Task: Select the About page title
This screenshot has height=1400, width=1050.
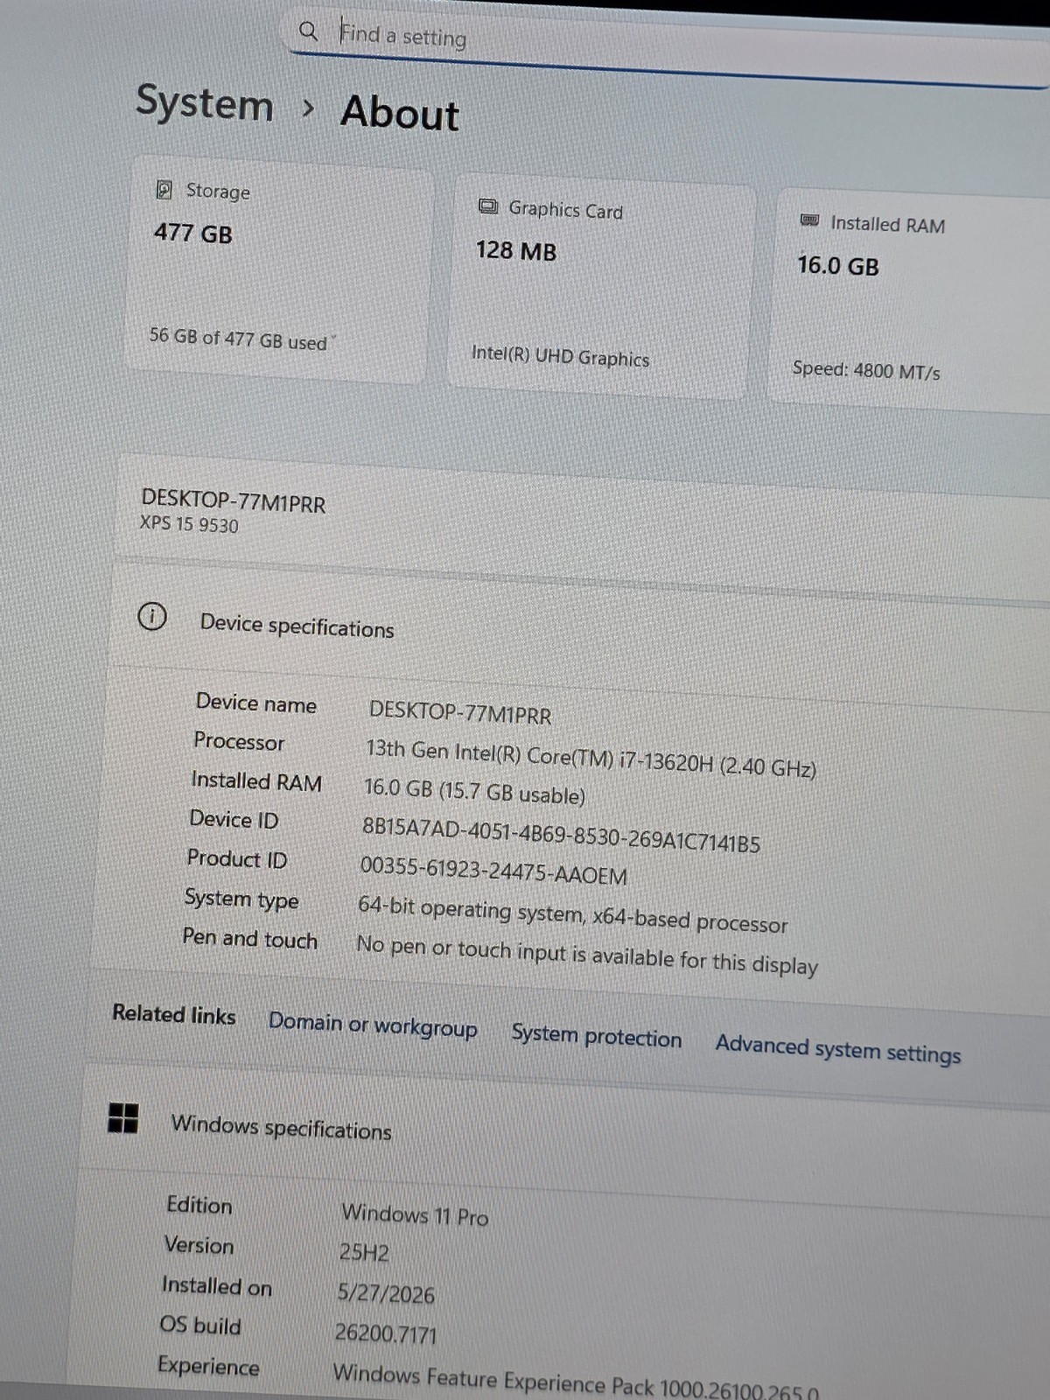Action: [x=400, y=113]
